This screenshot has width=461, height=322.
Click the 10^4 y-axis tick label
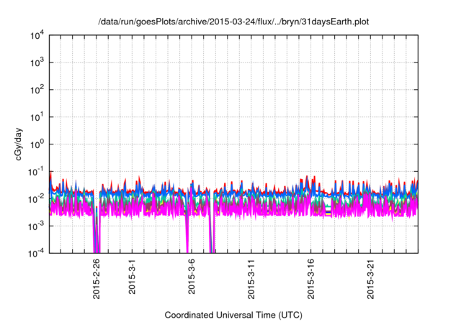(37, 36)
